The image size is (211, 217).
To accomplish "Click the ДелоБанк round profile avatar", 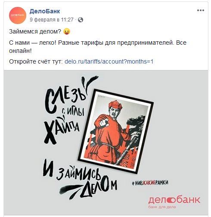I will (18, 15).
